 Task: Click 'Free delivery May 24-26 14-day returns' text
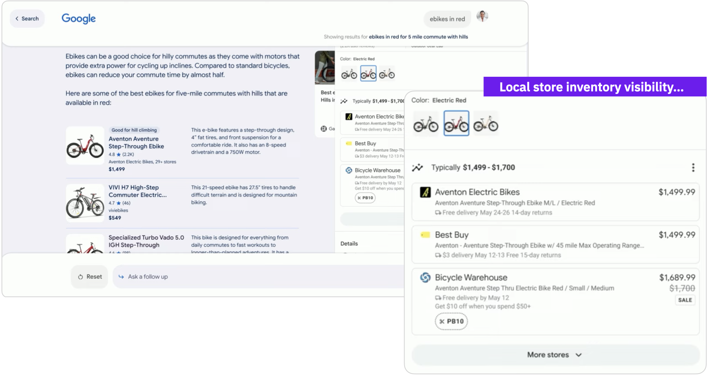[497, 213]
